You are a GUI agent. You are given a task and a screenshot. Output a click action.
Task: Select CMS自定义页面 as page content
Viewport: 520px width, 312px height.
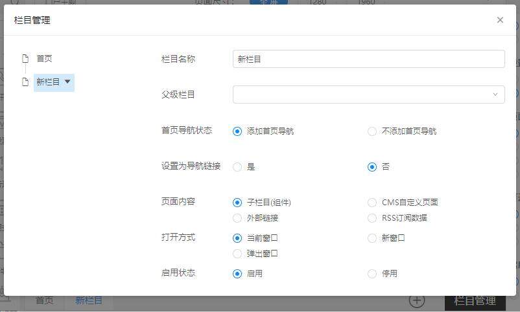pyautogui.click(x=372, y=203)
